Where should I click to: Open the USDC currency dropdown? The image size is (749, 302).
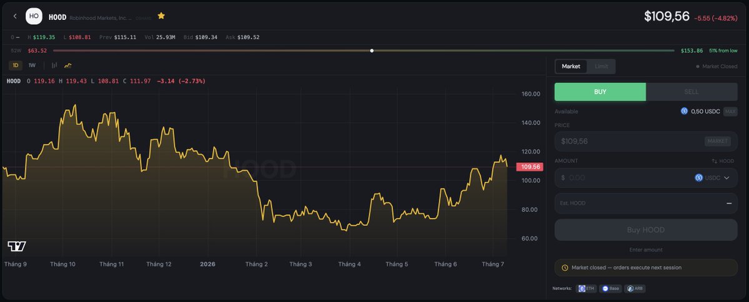tap(712, 177)
